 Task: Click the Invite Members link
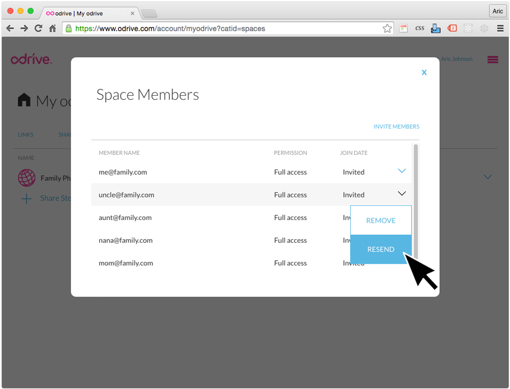[397, 126]
